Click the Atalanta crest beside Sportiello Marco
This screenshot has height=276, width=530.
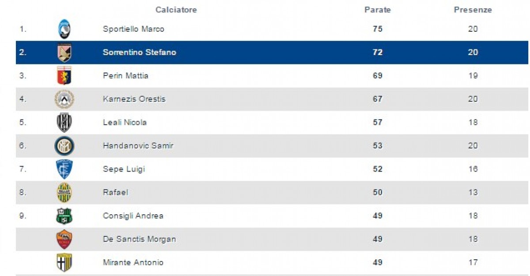[x=64, y=29]
